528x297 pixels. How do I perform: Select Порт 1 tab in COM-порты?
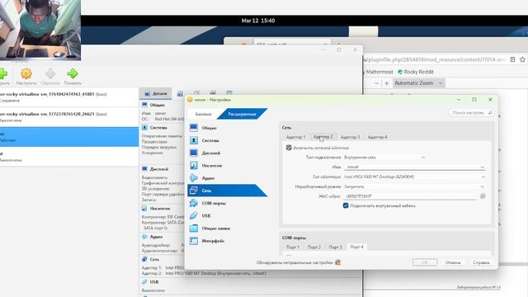point(293,247)
